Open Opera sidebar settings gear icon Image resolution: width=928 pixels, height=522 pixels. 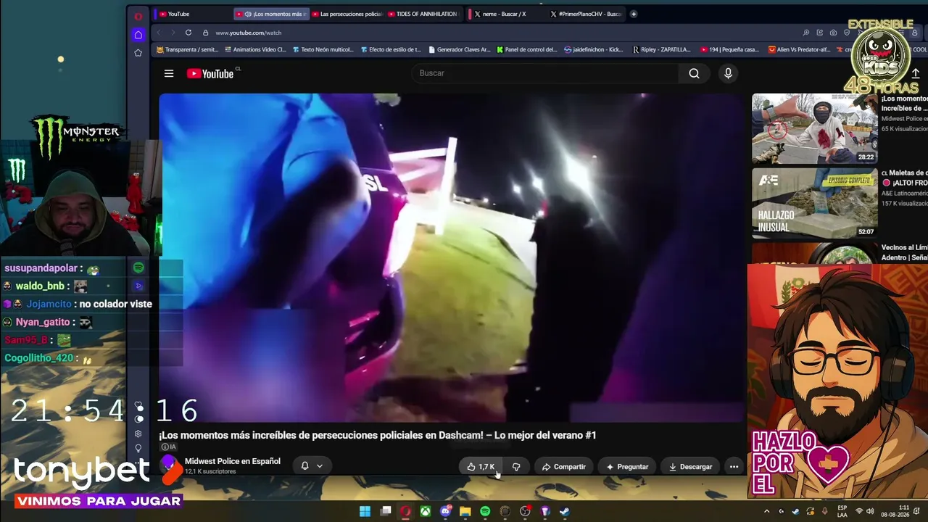click(x=138, y=434)
